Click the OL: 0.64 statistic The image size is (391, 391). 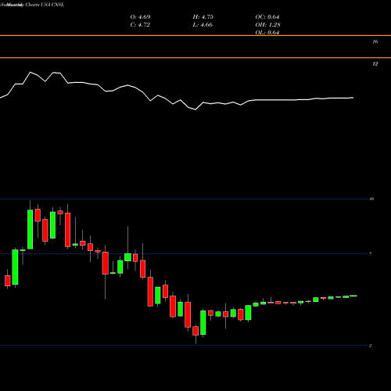(267, 33)
